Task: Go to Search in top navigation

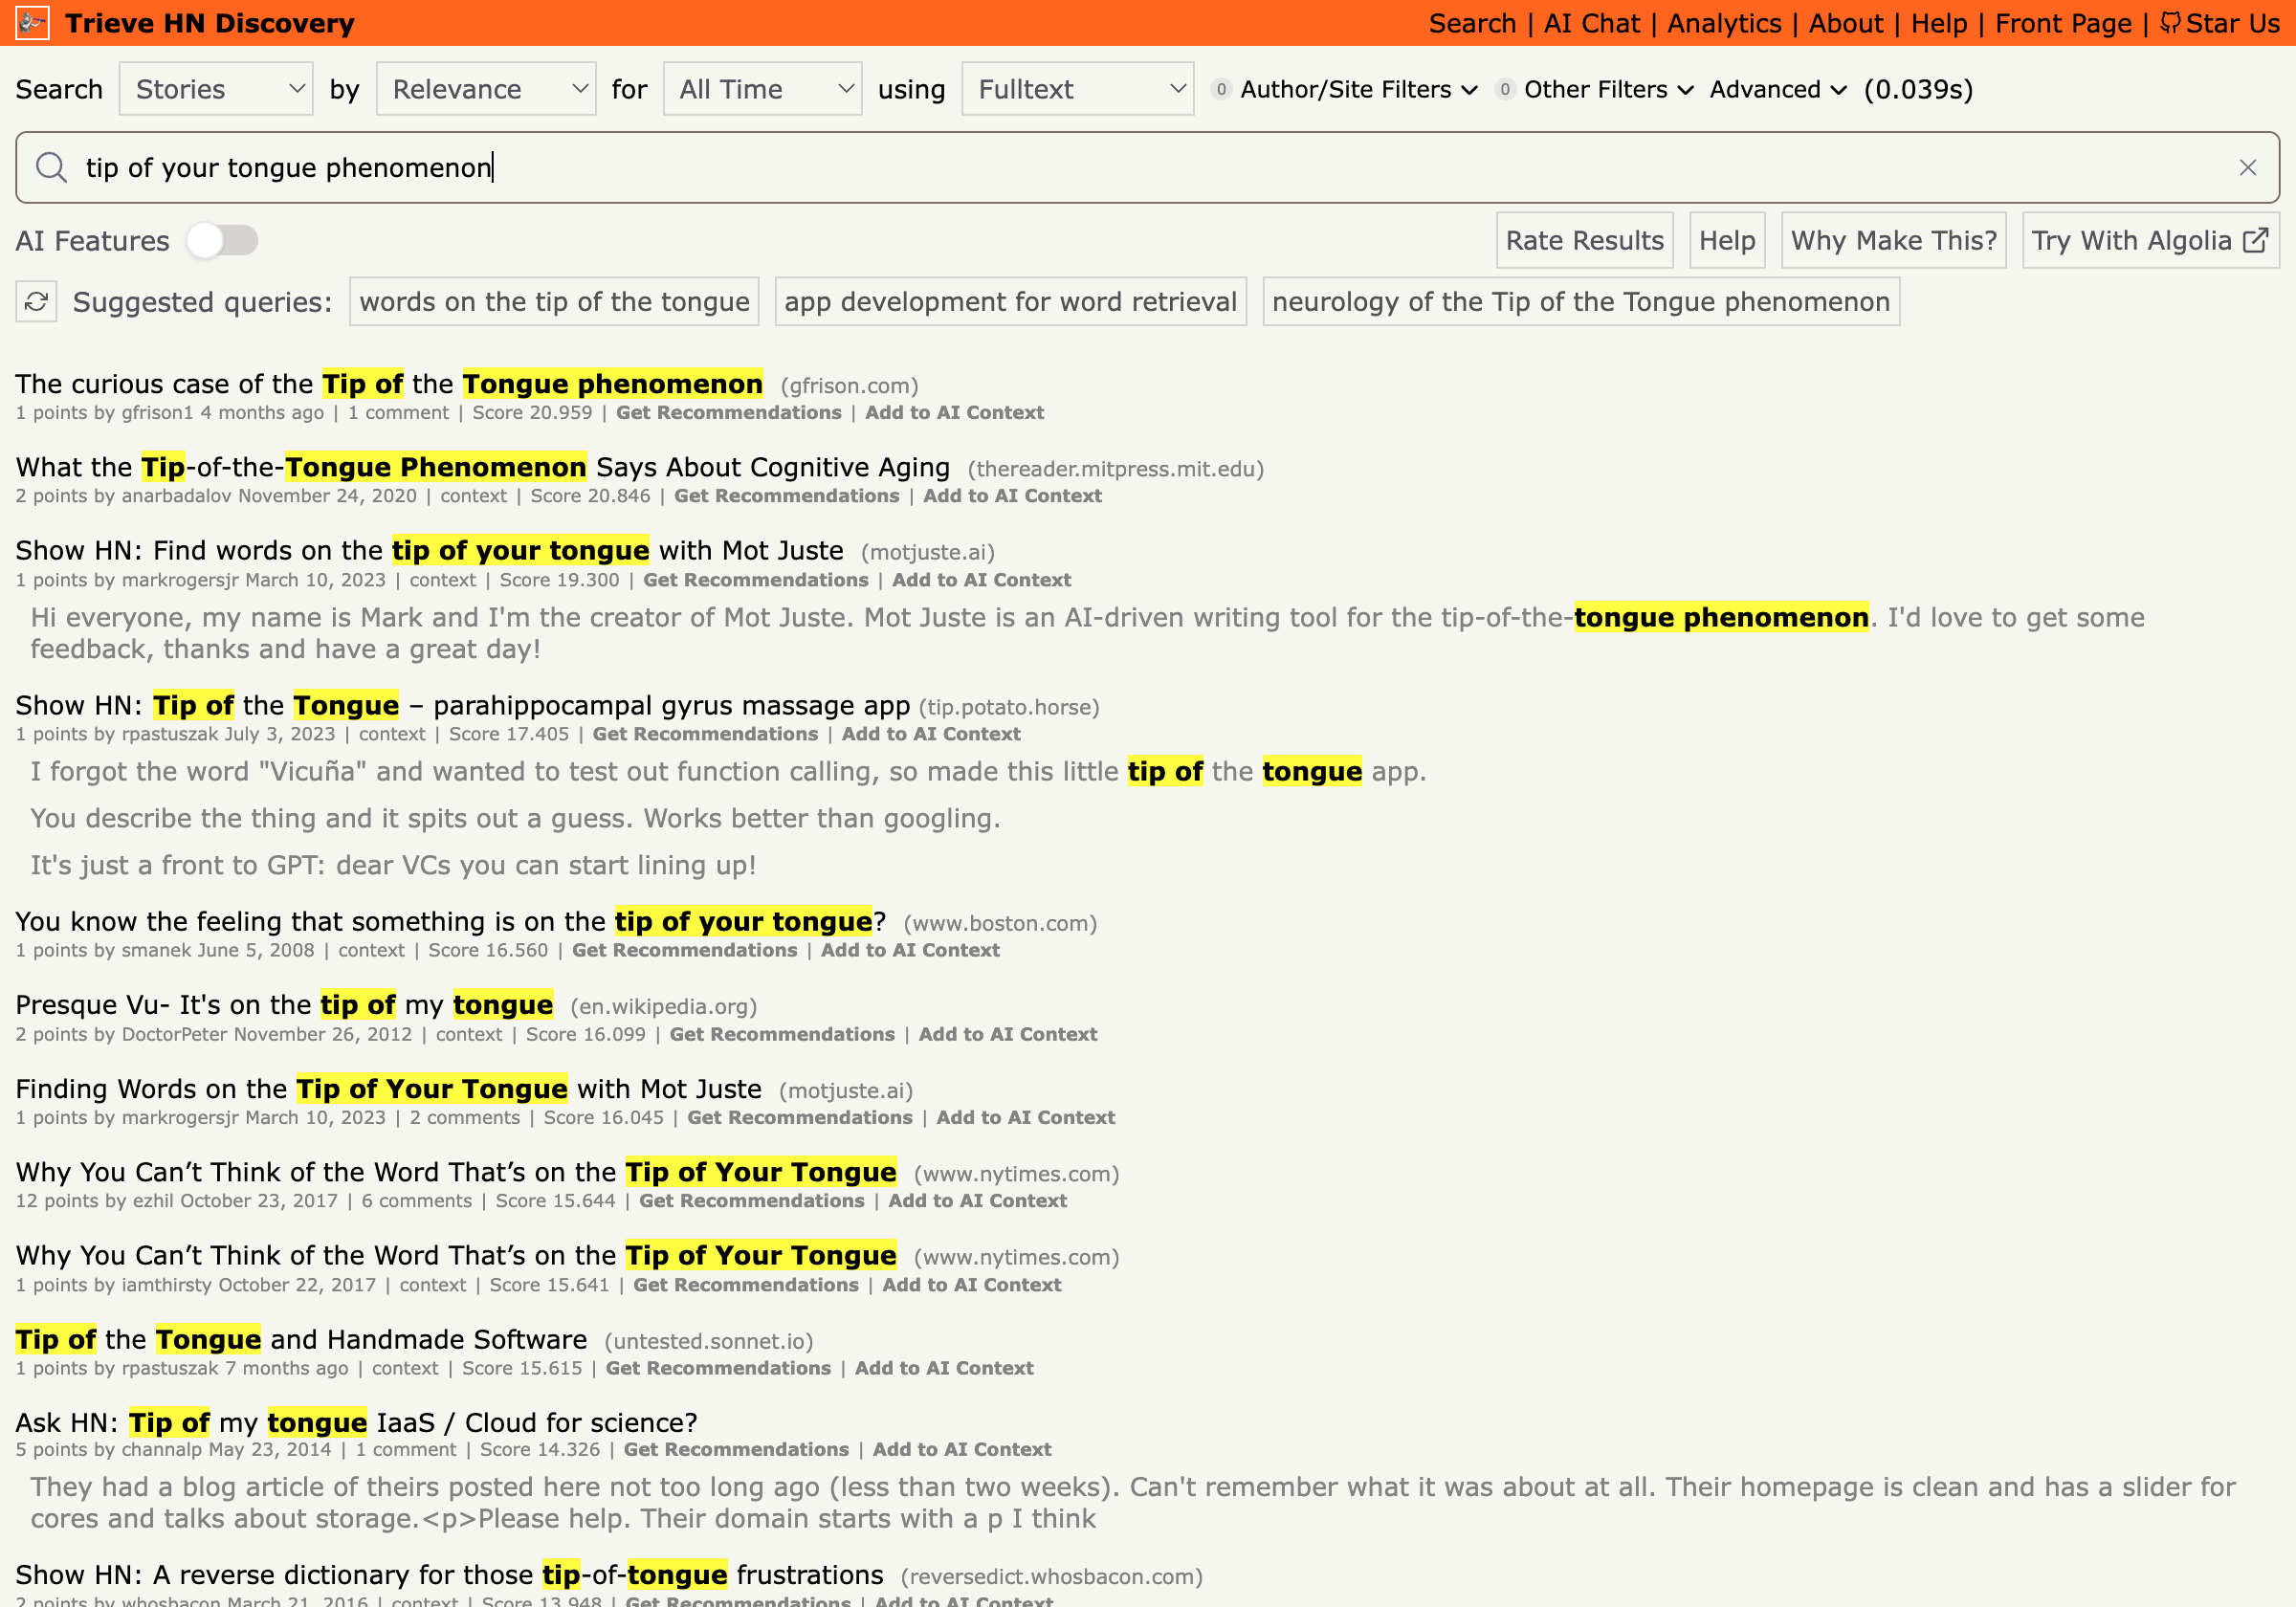Action: [1471, 23]
